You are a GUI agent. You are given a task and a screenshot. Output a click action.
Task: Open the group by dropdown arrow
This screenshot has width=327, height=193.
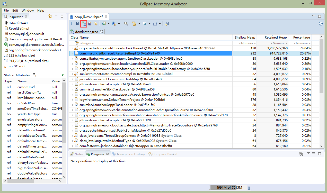coord(139,24)
